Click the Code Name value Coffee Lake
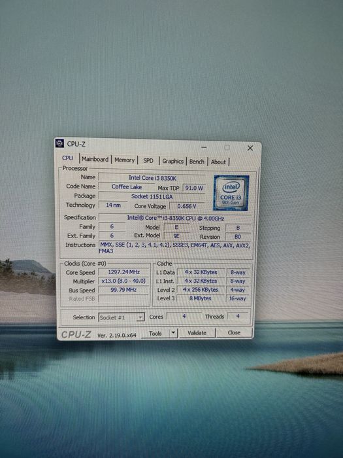Image resolution: width=343 pixels, height=458 pixels. tap(127, 187)
